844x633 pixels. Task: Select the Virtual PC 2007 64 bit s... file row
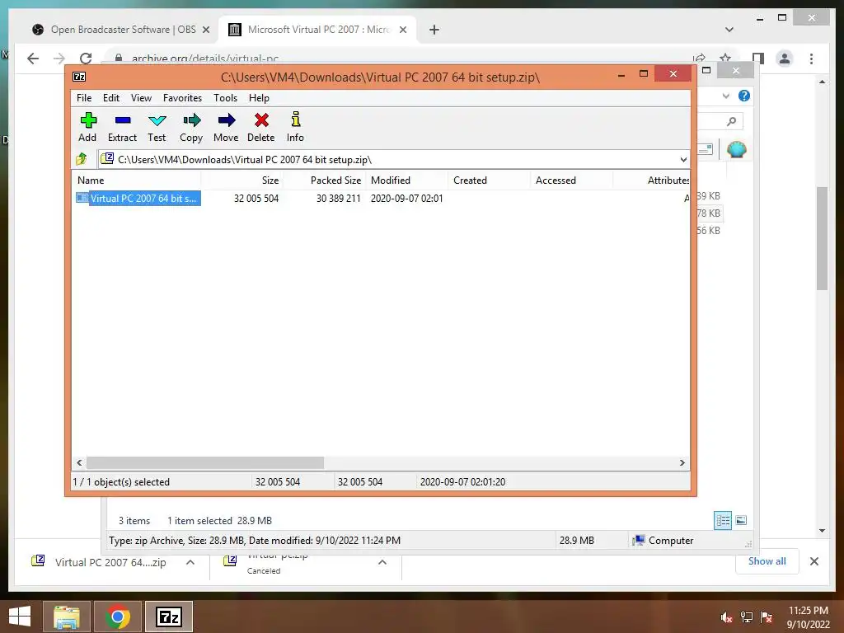(x=381, y=198)
